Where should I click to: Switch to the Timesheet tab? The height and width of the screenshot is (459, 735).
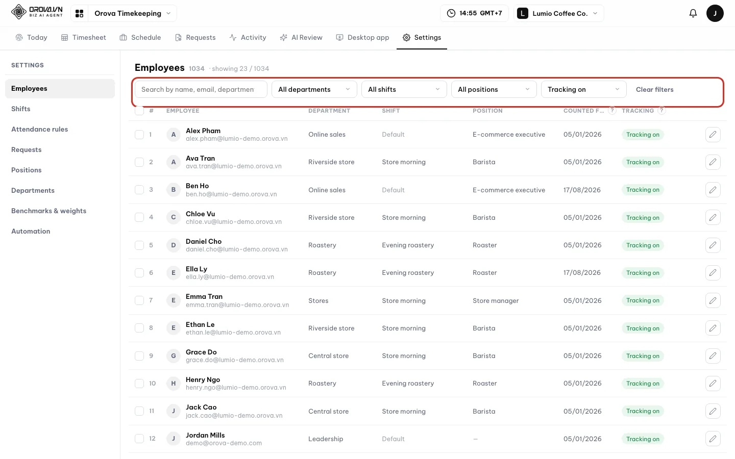[x=84, y=37]
